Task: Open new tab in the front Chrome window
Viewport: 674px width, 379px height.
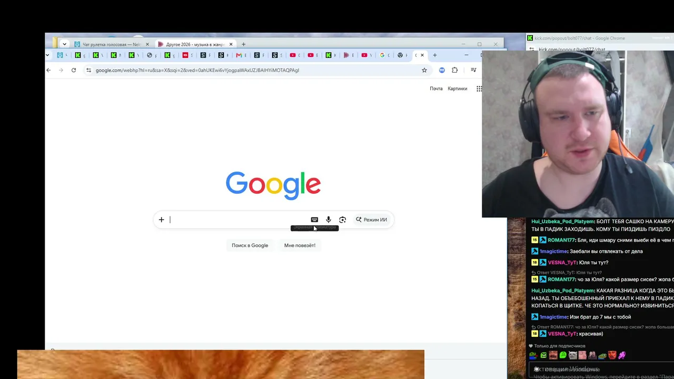Action: pyautogui.click(x=434, y=55)
